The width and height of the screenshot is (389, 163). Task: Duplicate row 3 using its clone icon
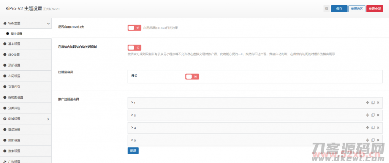(373, 115)
